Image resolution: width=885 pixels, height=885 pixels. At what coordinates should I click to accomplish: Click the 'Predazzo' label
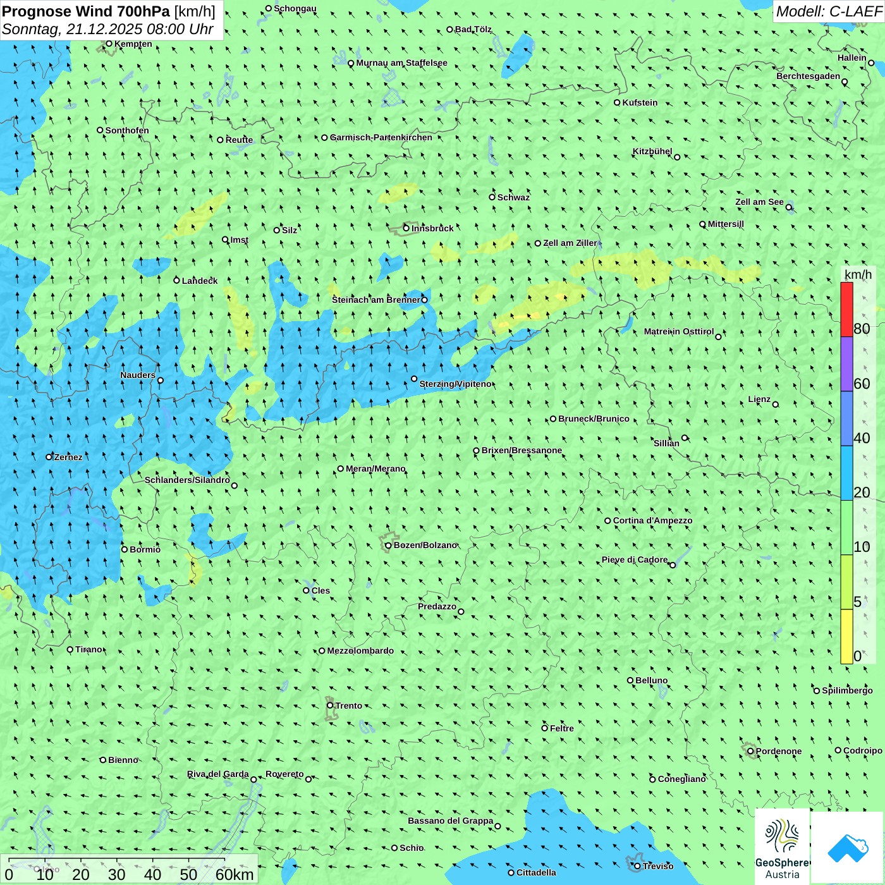point(437,606)
